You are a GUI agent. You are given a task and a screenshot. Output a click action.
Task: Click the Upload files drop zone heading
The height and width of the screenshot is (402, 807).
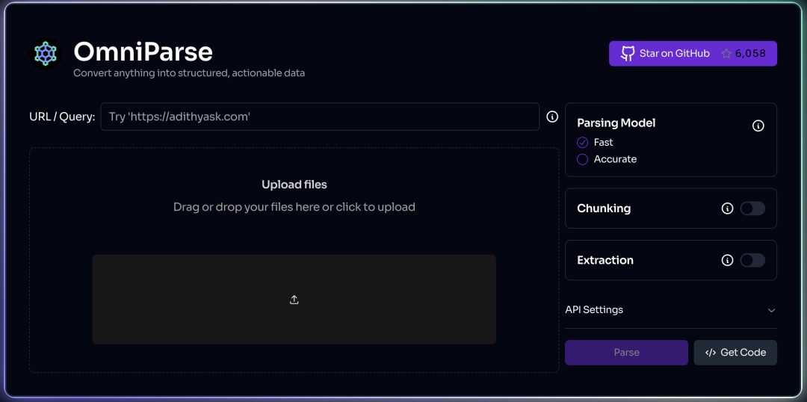click(x=294, y=185)
